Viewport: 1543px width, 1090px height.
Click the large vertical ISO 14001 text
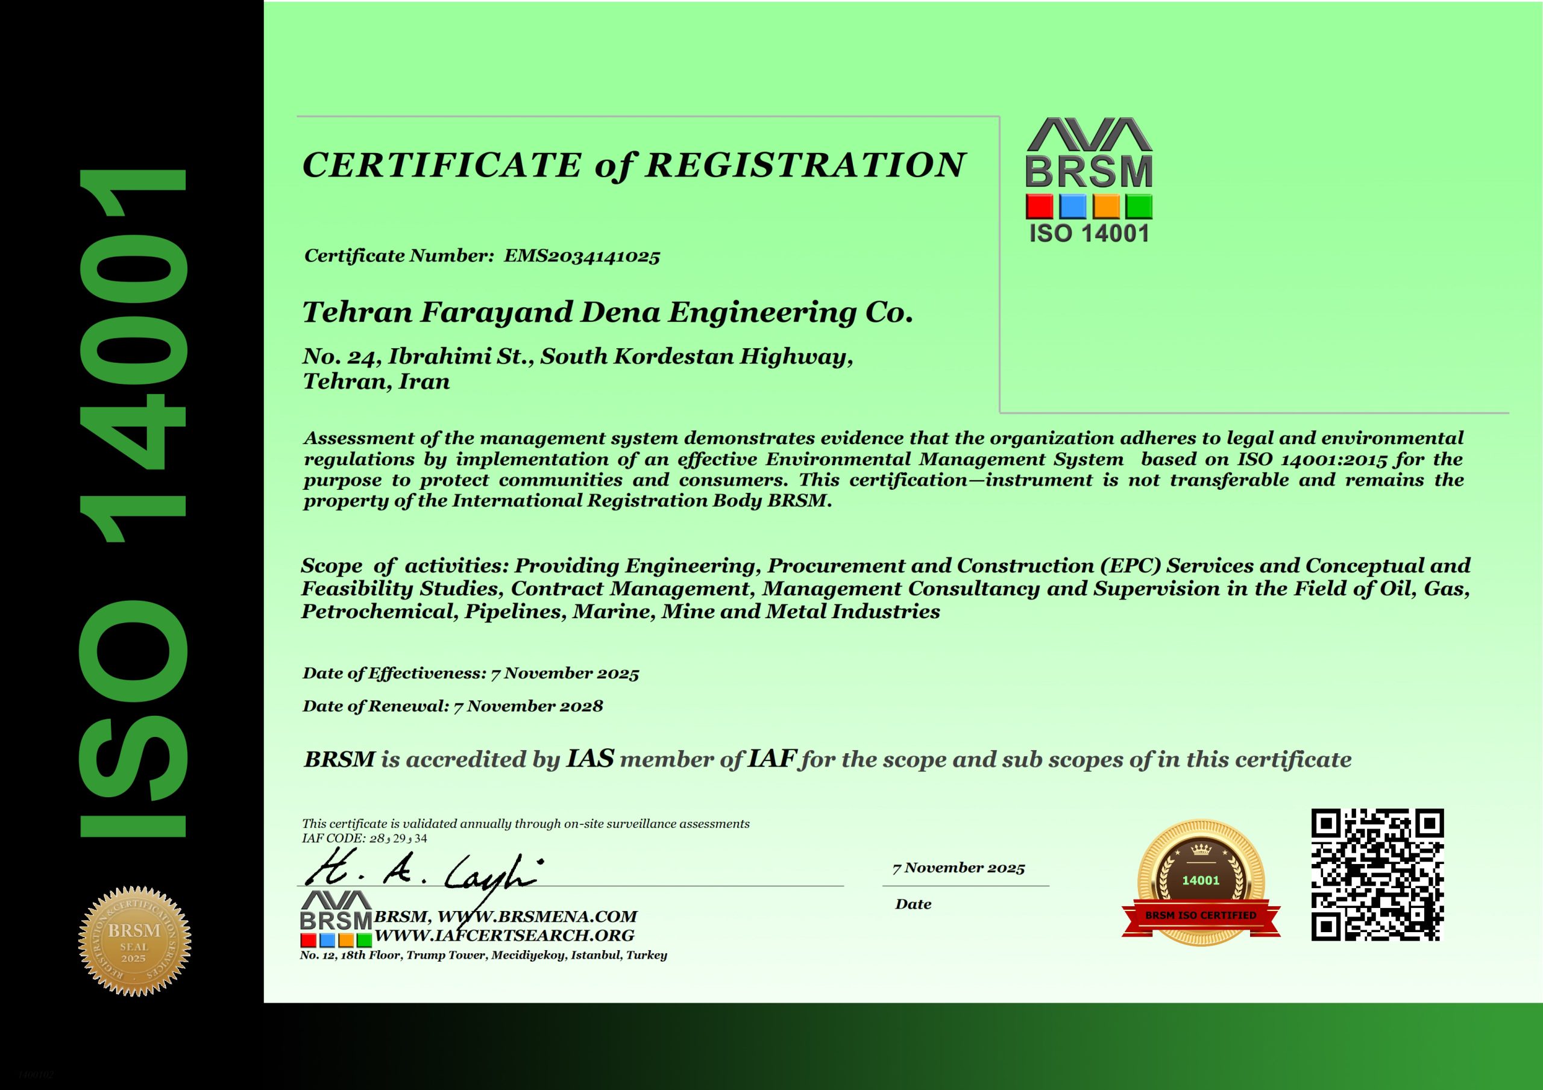(x=133, y=503)
